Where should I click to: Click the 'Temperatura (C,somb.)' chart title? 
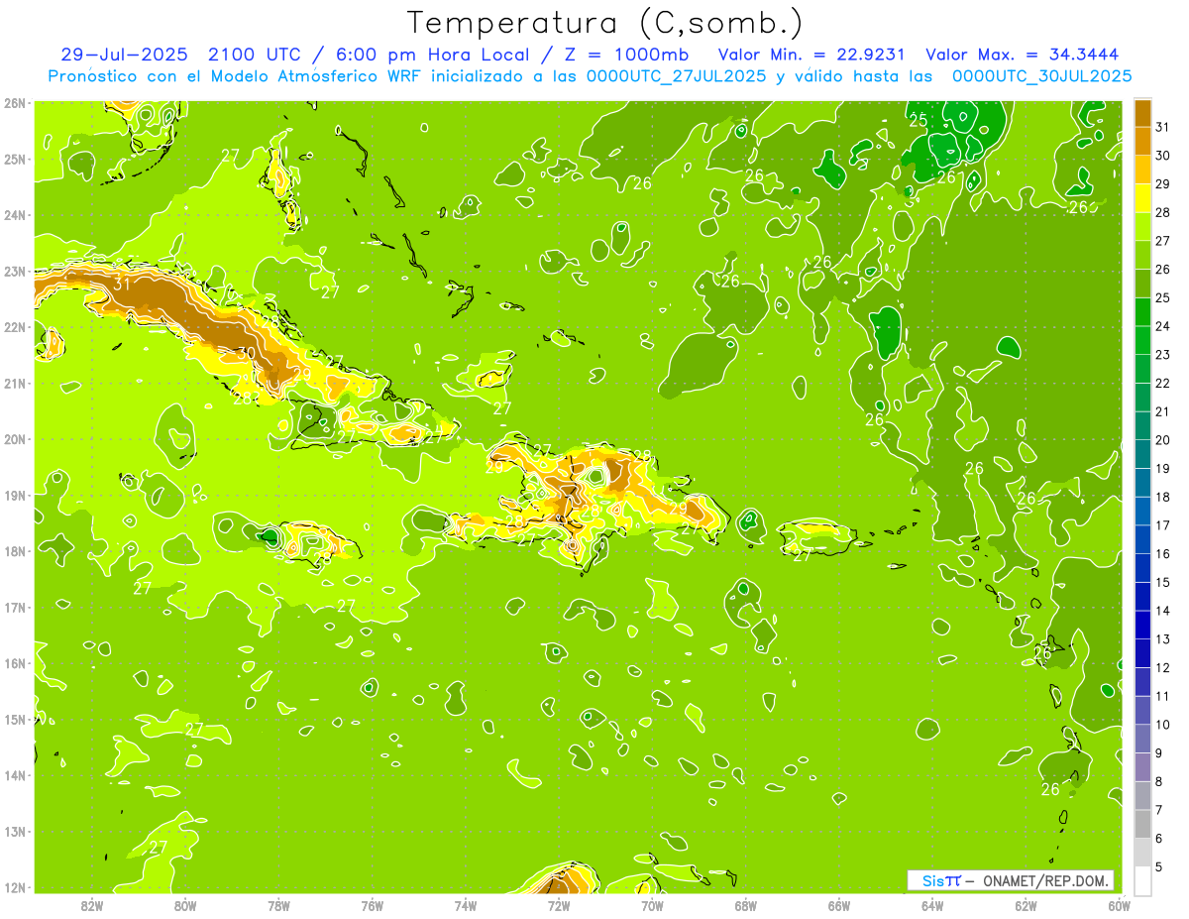click(605, 23)
